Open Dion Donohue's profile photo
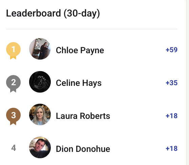The image size is (189, 165). tap(40, 147)
